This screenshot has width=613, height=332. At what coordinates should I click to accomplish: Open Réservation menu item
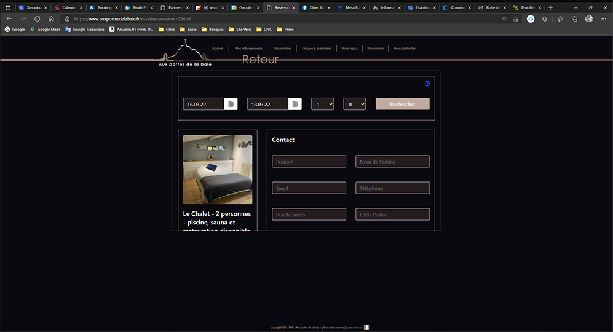(x=375, y=49)
